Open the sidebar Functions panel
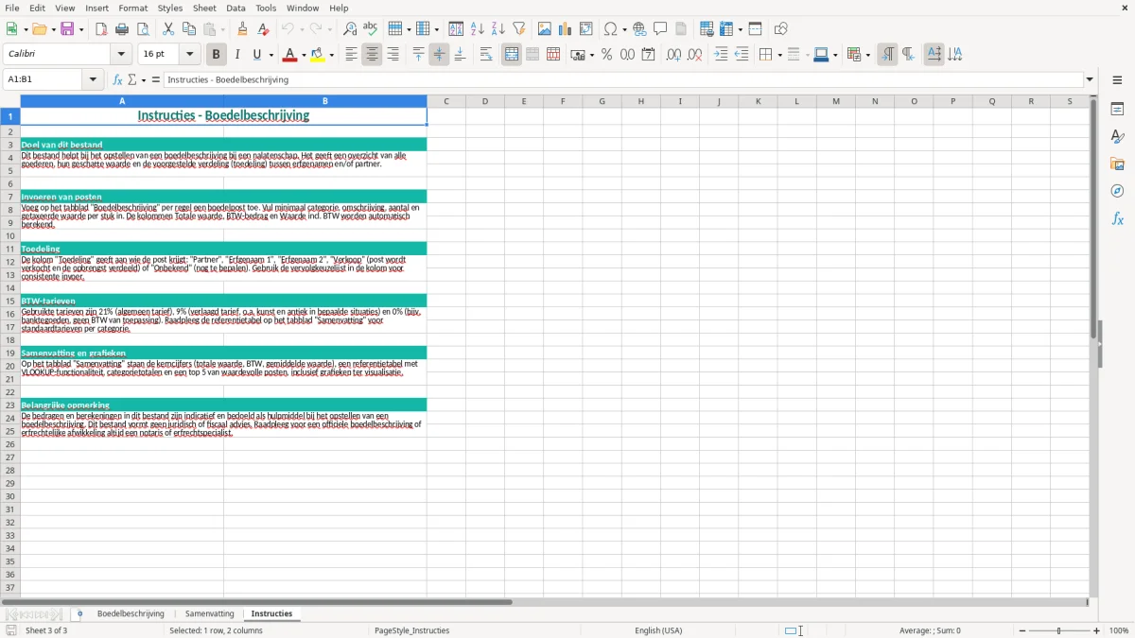The image size is (1135, 638). coord(1117,219)
